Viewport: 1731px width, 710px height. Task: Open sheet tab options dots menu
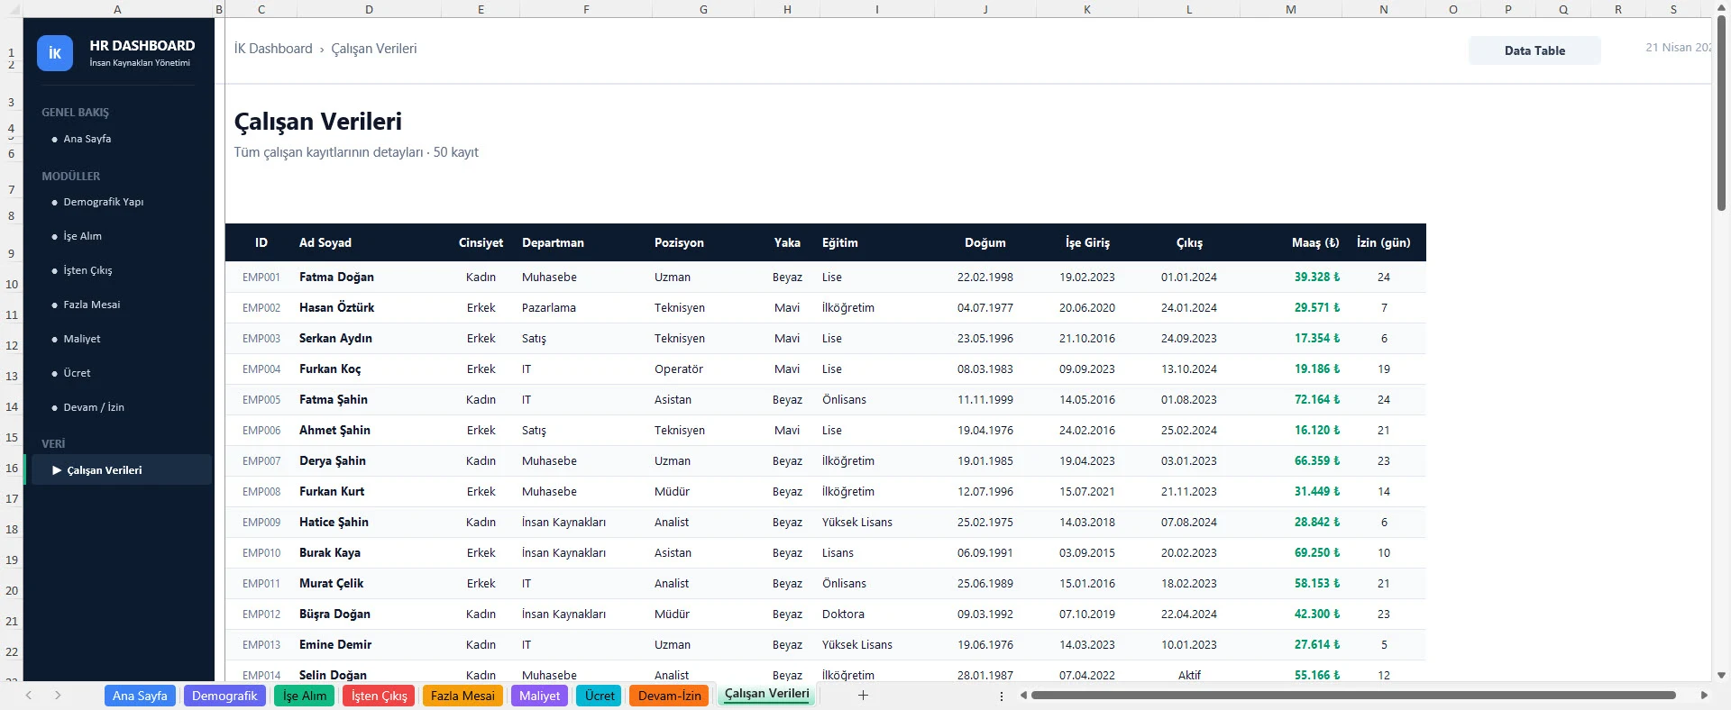tap(1002, 696)
